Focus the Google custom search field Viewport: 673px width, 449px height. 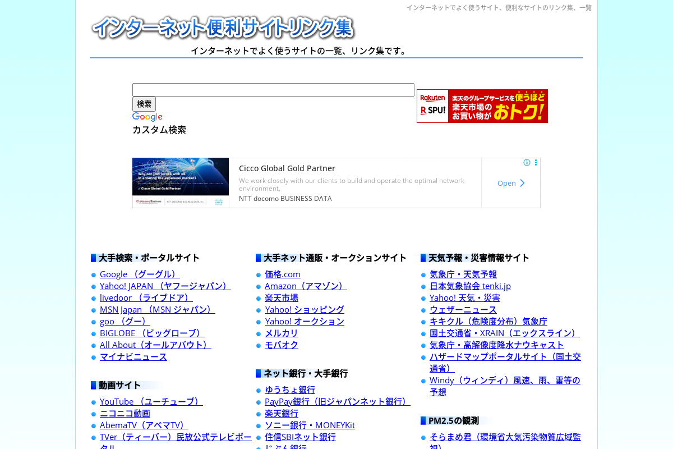[273, 90]
